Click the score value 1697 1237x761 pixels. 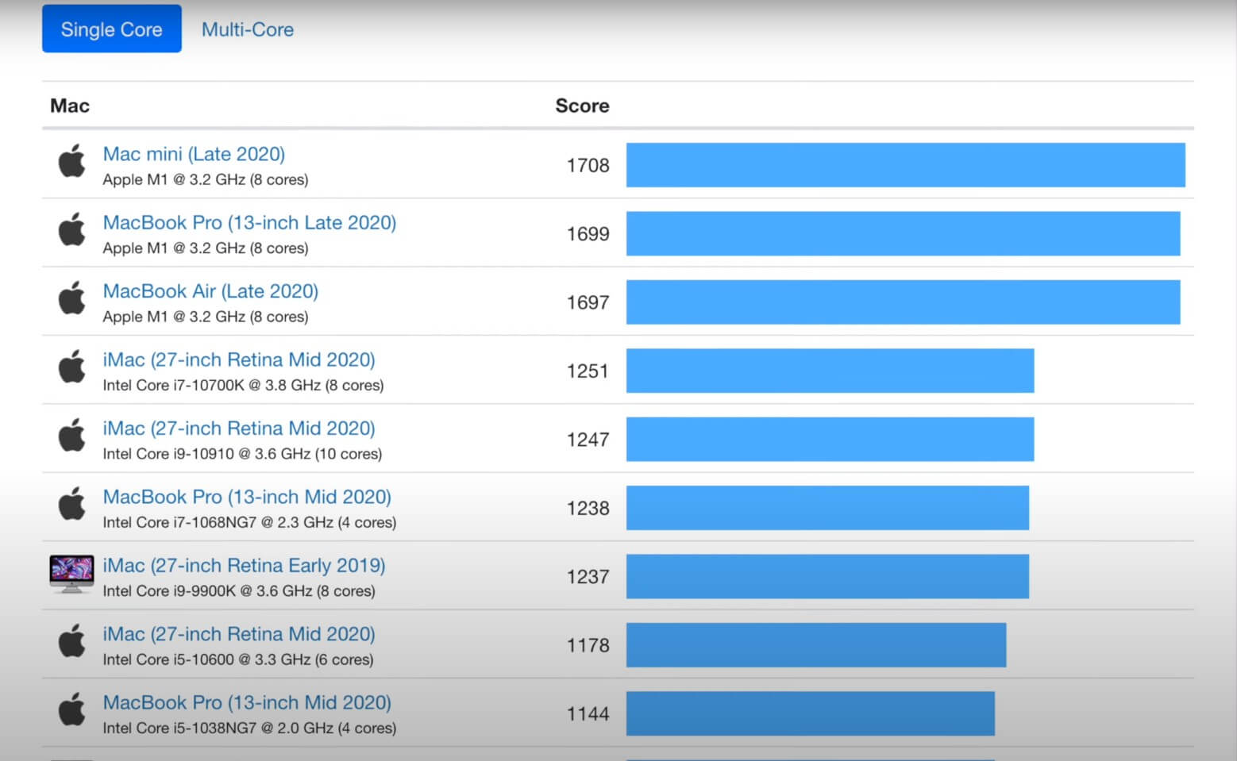pyautogui.click(x=588, y=302)
